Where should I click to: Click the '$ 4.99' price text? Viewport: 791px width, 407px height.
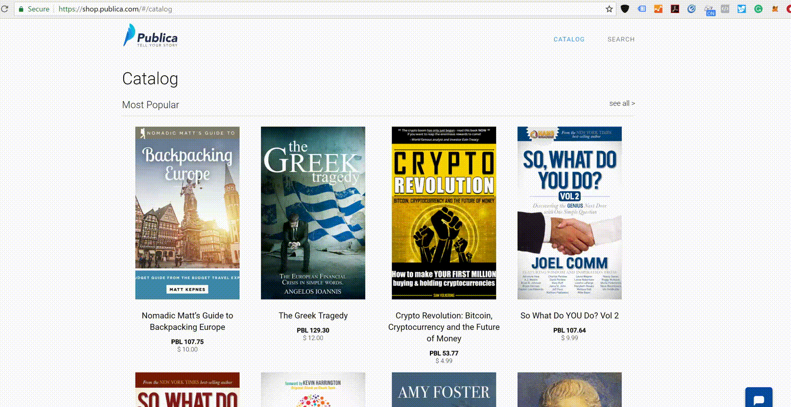444,361
